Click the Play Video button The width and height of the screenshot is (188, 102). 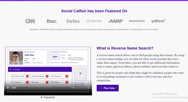pos(108,88)
